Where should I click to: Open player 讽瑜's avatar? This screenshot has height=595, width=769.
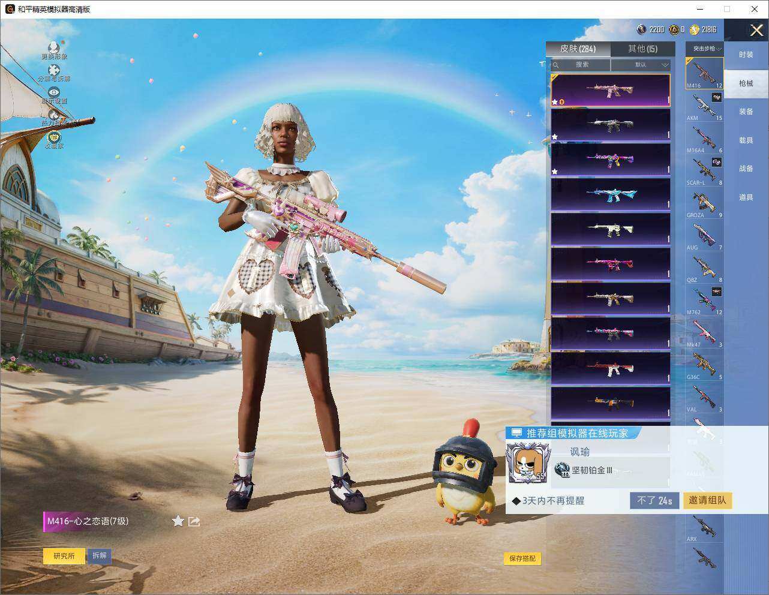click(x=528, y=463)
